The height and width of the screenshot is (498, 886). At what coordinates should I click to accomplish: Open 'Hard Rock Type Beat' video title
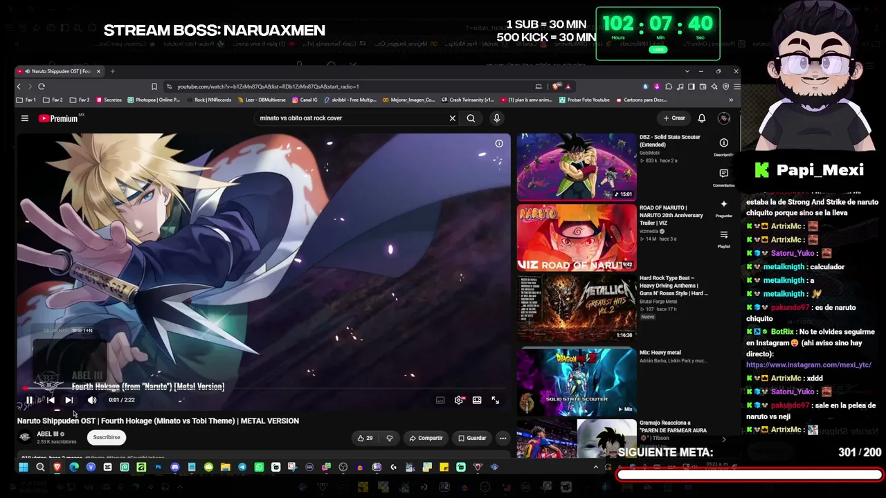coord(673,286)
